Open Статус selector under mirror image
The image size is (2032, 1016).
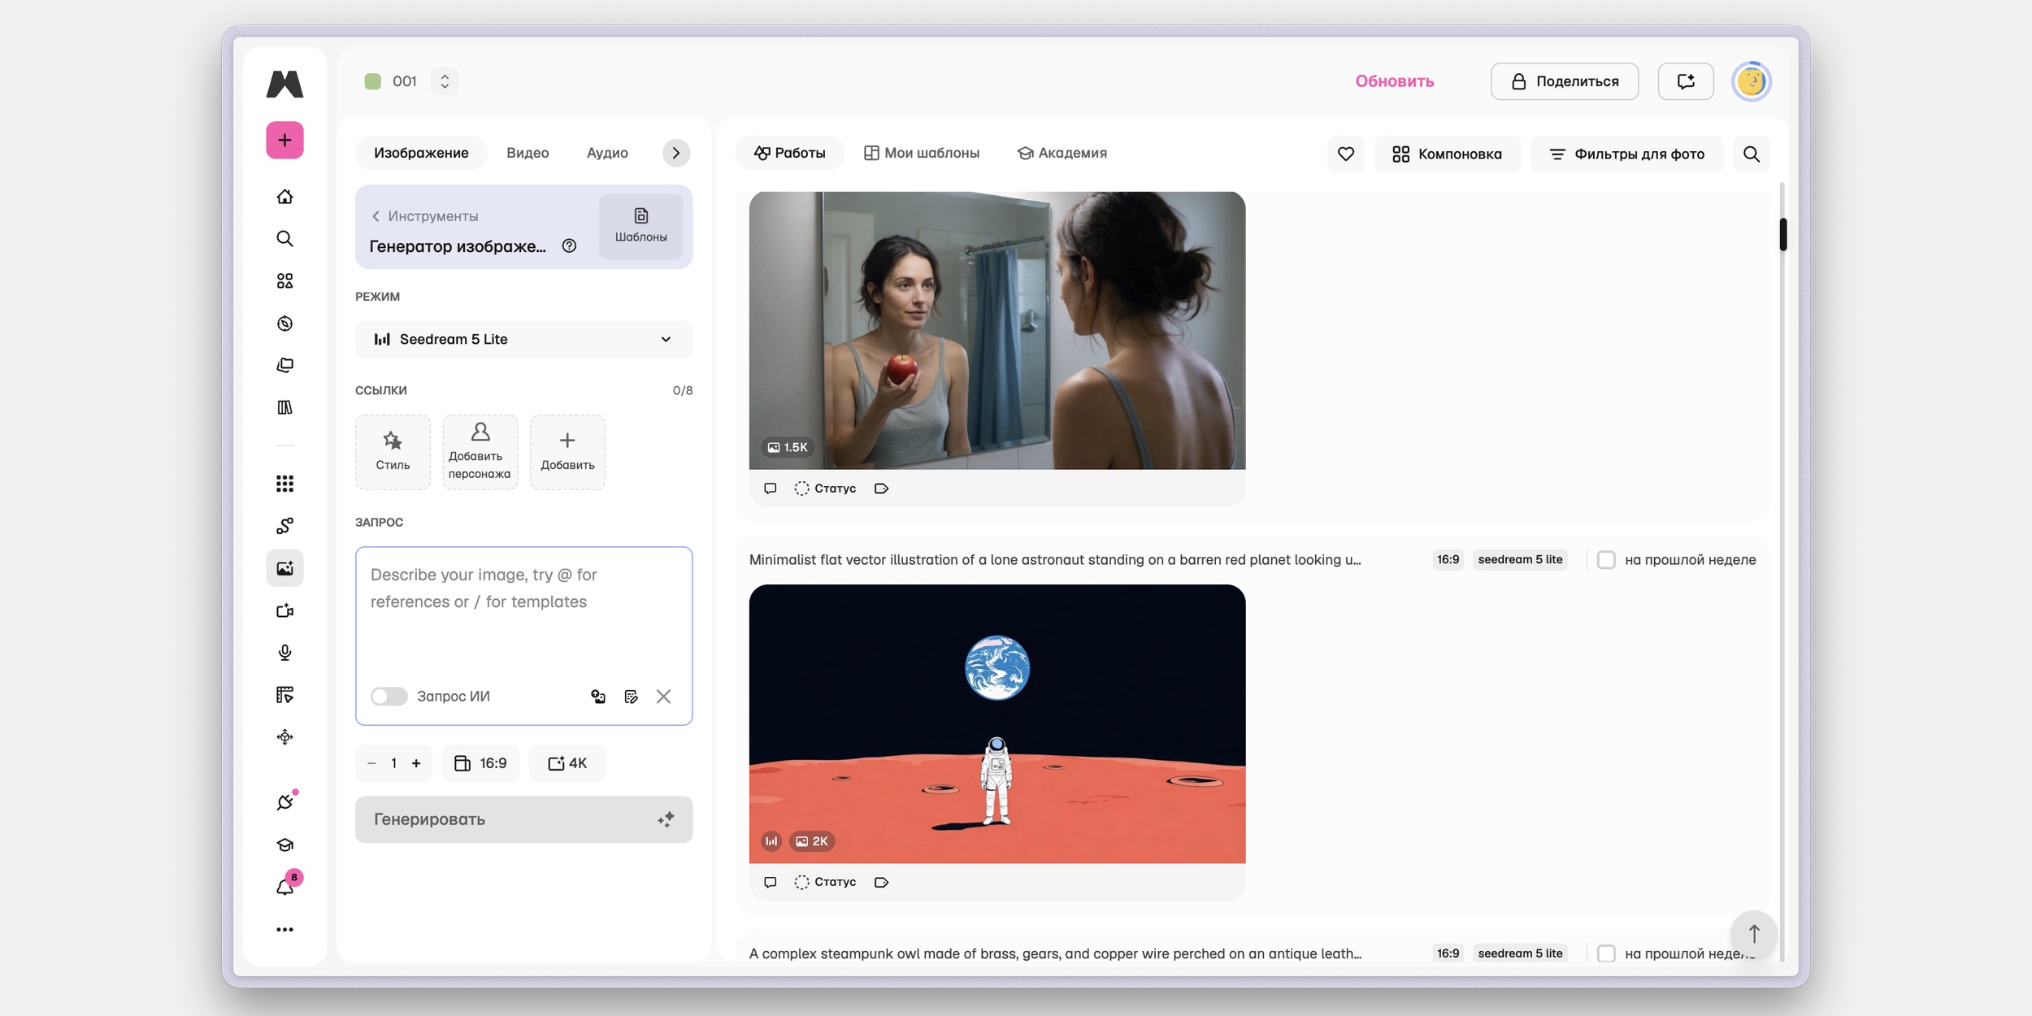click(x=825, y=488)
